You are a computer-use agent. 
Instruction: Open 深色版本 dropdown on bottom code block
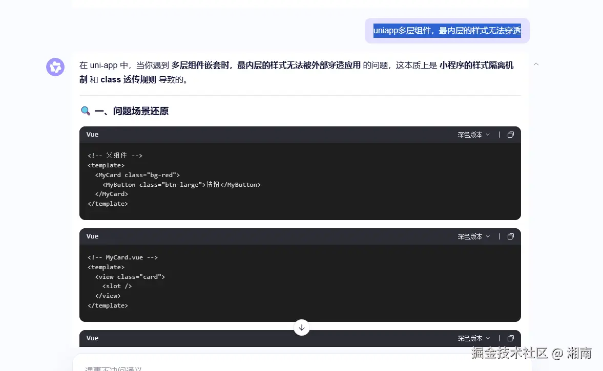click(x=474, y=338)
